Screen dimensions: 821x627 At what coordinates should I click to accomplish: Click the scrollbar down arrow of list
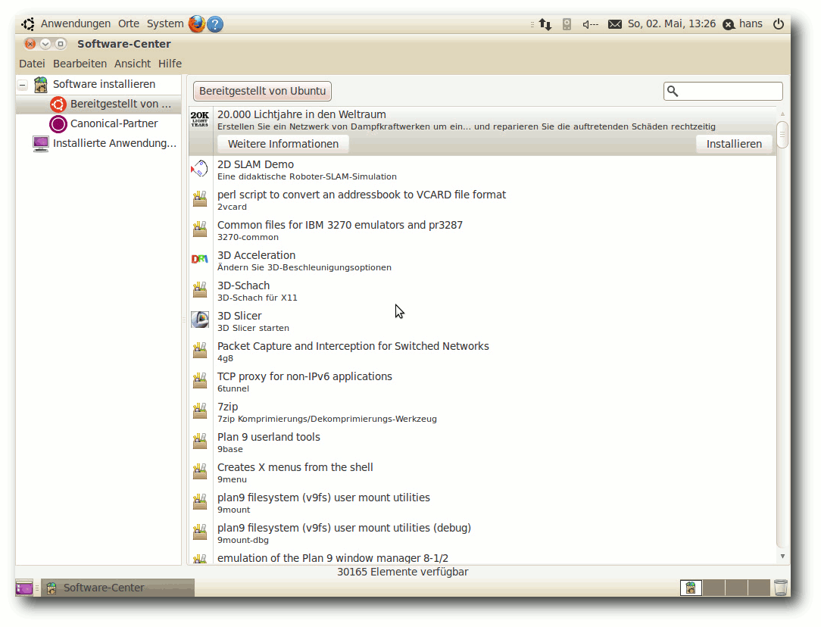[782, 557]
